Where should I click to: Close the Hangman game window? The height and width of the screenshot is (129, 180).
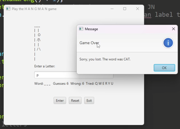tap(138, 9)
